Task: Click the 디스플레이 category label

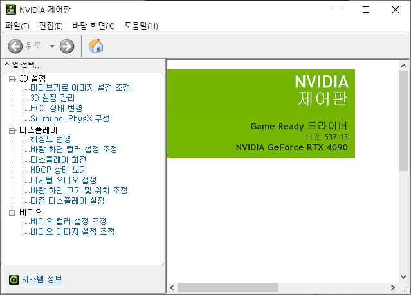Action: coord(38,130)
